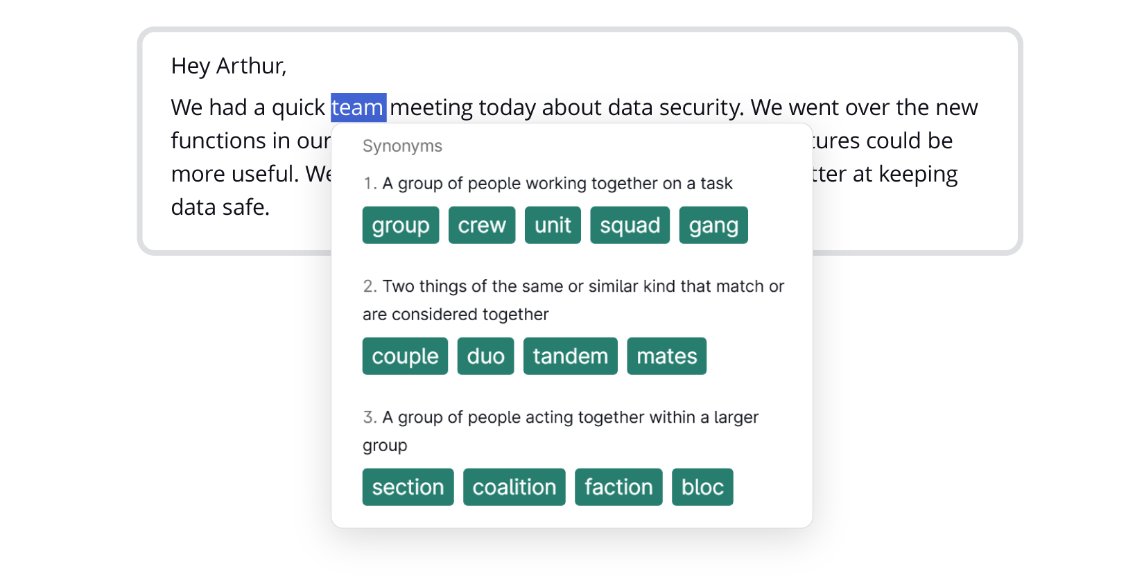Place cursor on "data safe." text

tap(220, 207)
